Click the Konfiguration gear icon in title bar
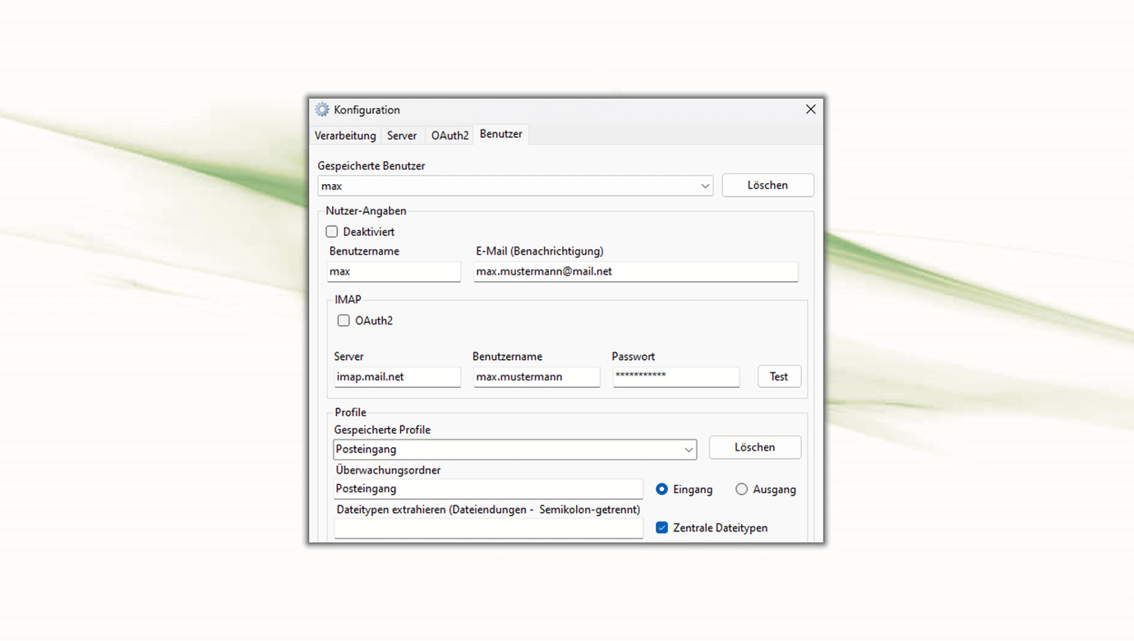Image resolution: width=1134 pixels, height=641 pixels. coord(322,110)
